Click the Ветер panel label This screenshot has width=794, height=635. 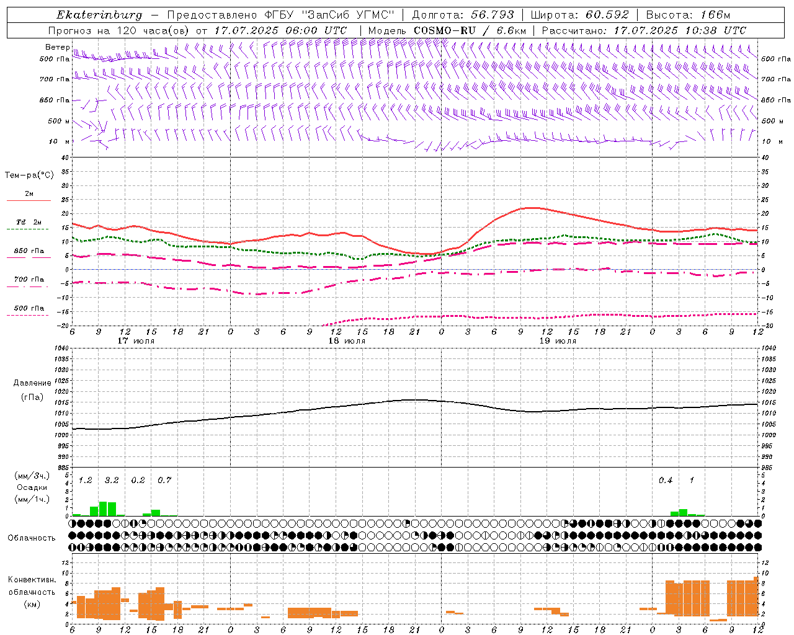coord(57,47)
